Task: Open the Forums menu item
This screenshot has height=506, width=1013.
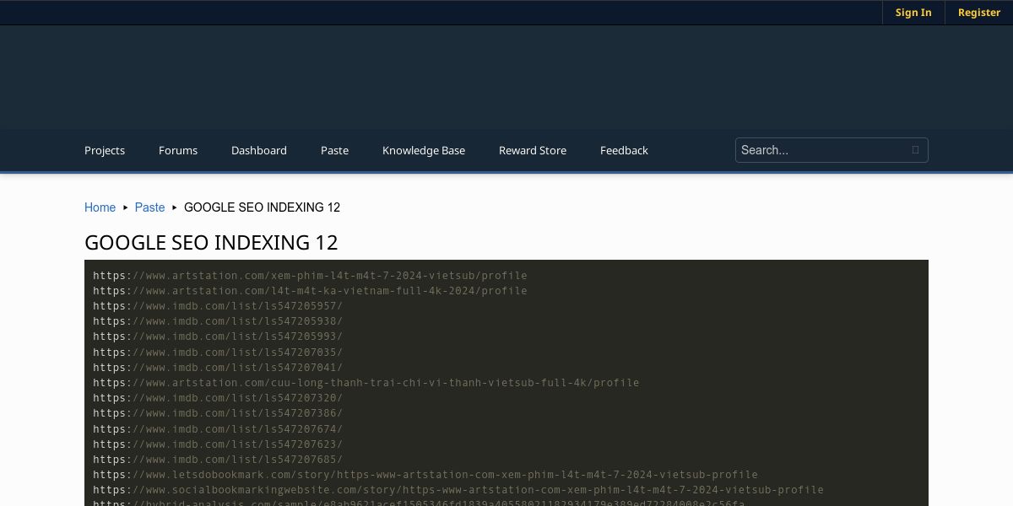Action: [178, 150]
